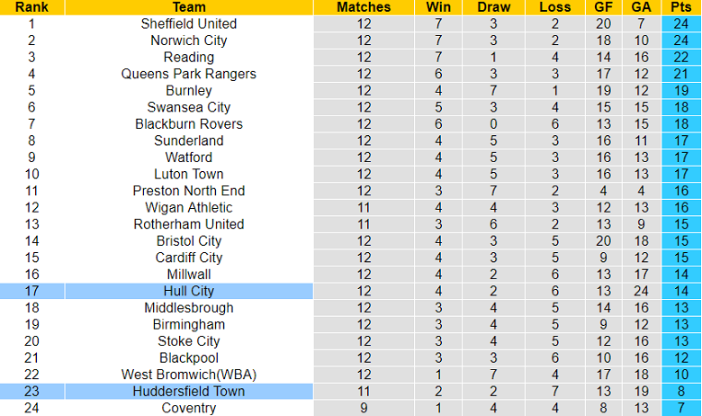Click the Coventry team name
This screenshot has width=702, height=416.
[189, 408]
